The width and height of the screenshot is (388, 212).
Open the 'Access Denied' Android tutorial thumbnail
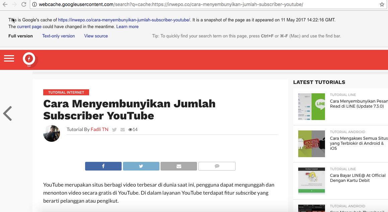[312, 144]
